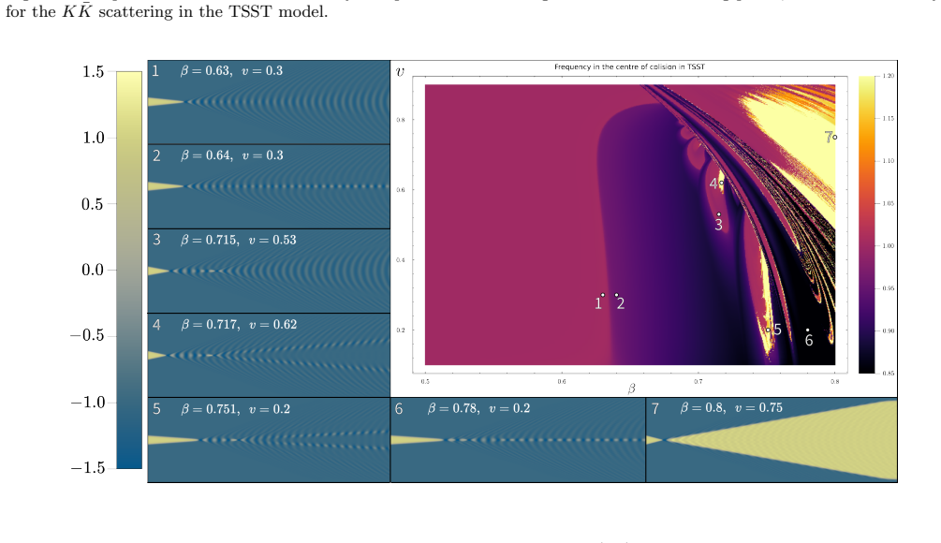Click the v axis label beside the heatmap
The width and height of the screenshot is (941, 543).
pyautogui.click(x=401, y=72)
